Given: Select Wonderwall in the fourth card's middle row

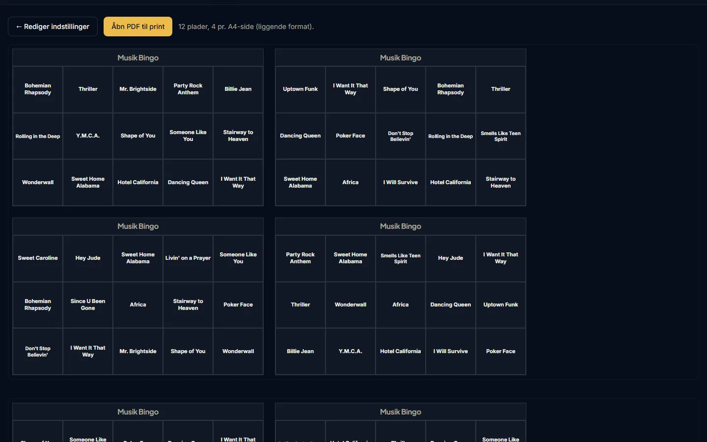Looking at the screenshot, I should (x=351, y=305).
